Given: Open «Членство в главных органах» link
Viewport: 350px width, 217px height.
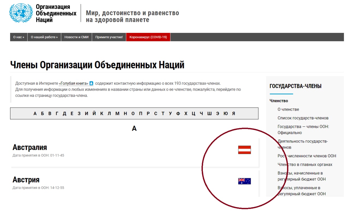Looking at the screenshot, I should tap(305, 165).
